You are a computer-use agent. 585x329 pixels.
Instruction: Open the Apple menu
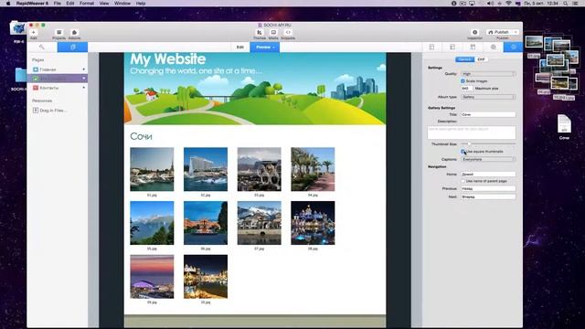pos(8,3)
